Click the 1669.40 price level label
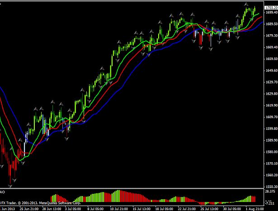278x211 pixels. [272, 47]
